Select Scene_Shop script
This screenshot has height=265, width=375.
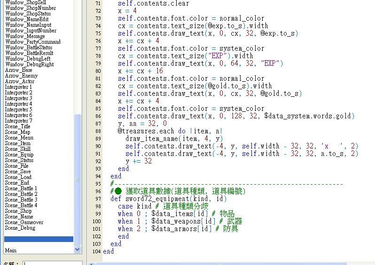tap(18, 211)
